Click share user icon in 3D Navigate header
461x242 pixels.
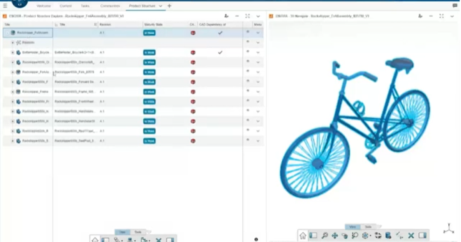[421, 16]
